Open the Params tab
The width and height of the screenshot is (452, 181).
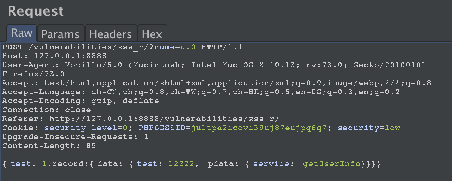pyautogui.click(x=61, y=34)
